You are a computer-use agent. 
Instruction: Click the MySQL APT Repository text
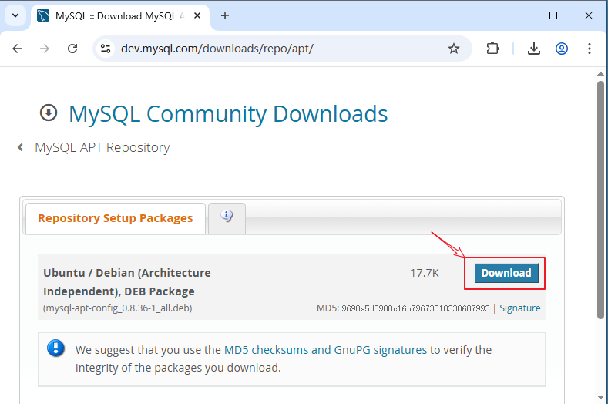[102, 148]
